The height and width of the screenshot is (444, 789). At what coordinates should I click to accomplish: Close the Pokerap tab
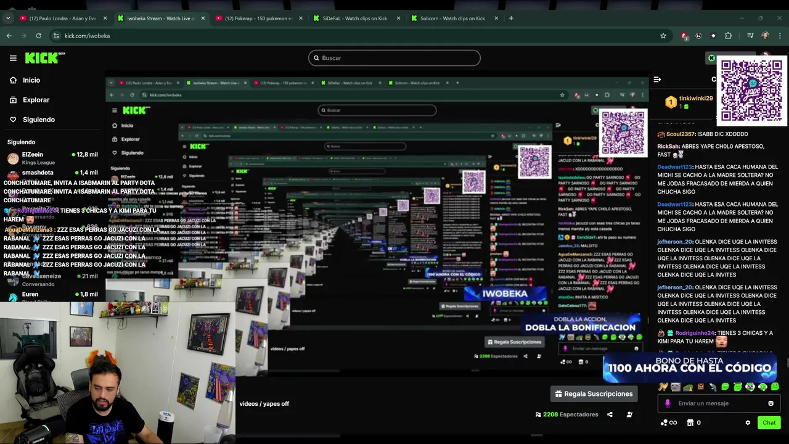(x=300, y=18)
